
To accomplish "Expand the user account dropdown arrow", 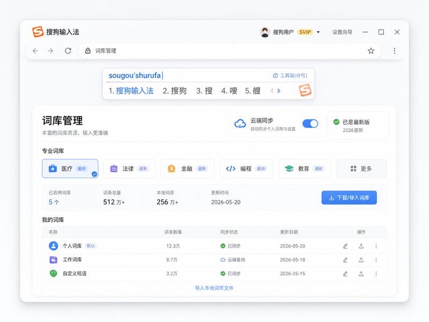I will [318, 32].
